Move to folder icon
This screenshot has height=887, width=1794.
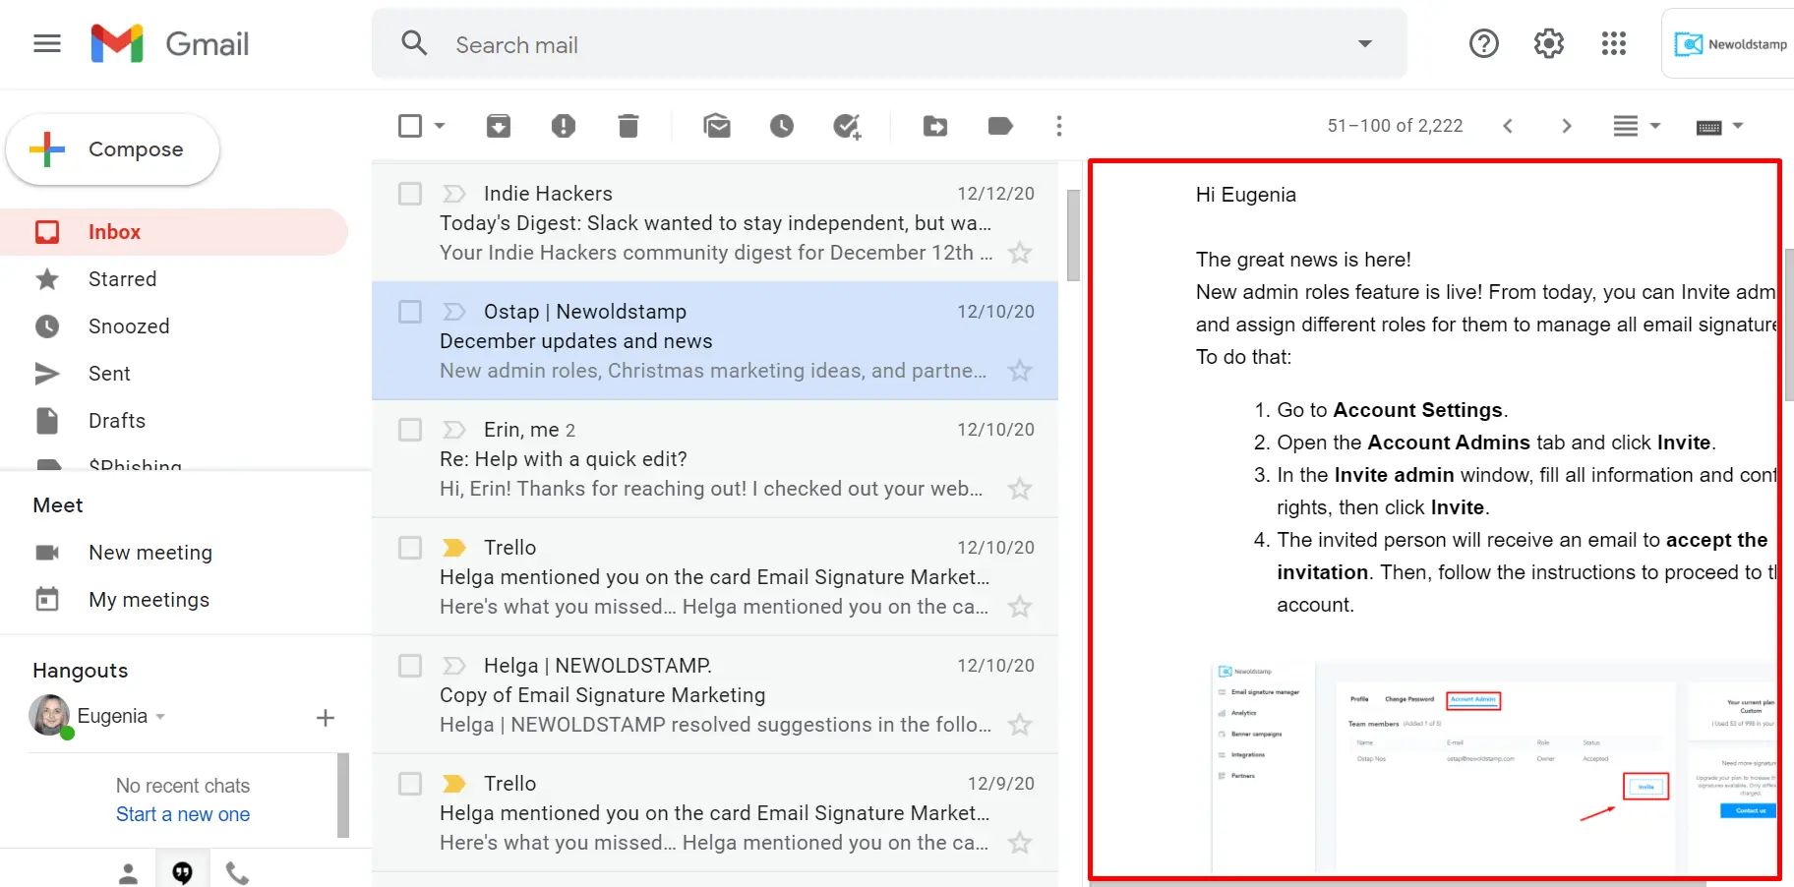[x=935, y=126]
